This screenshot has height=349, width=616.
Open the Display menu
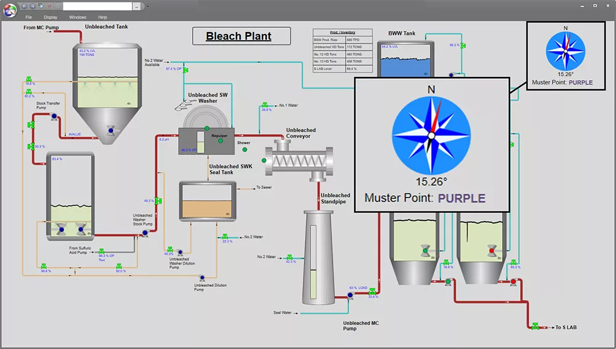(51, 17)
